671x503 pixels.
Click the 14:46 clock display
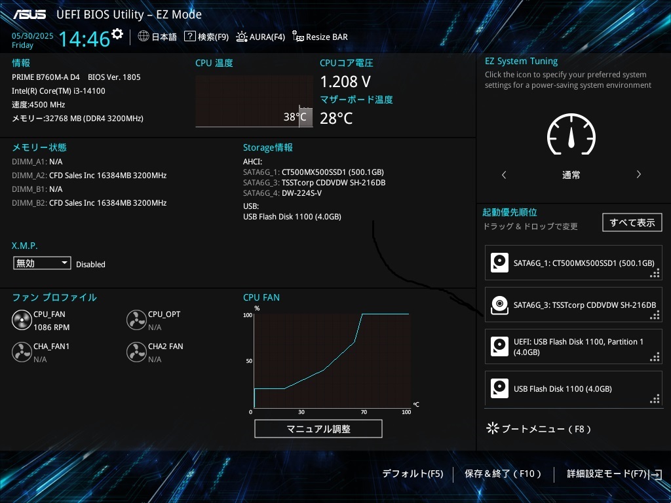(x=85, y=39)
